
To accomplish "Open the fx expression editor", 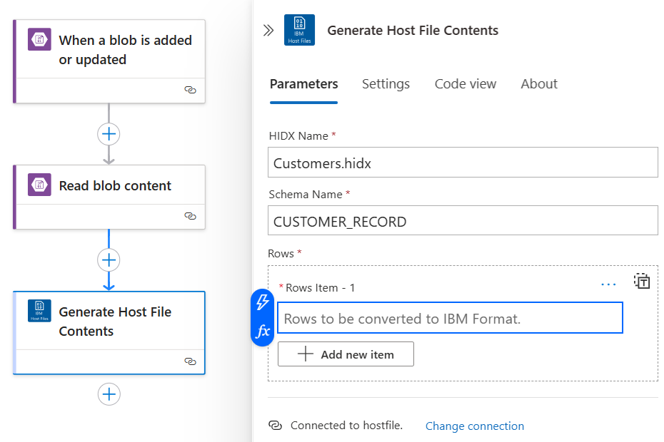I will click(x=263, y=331).
